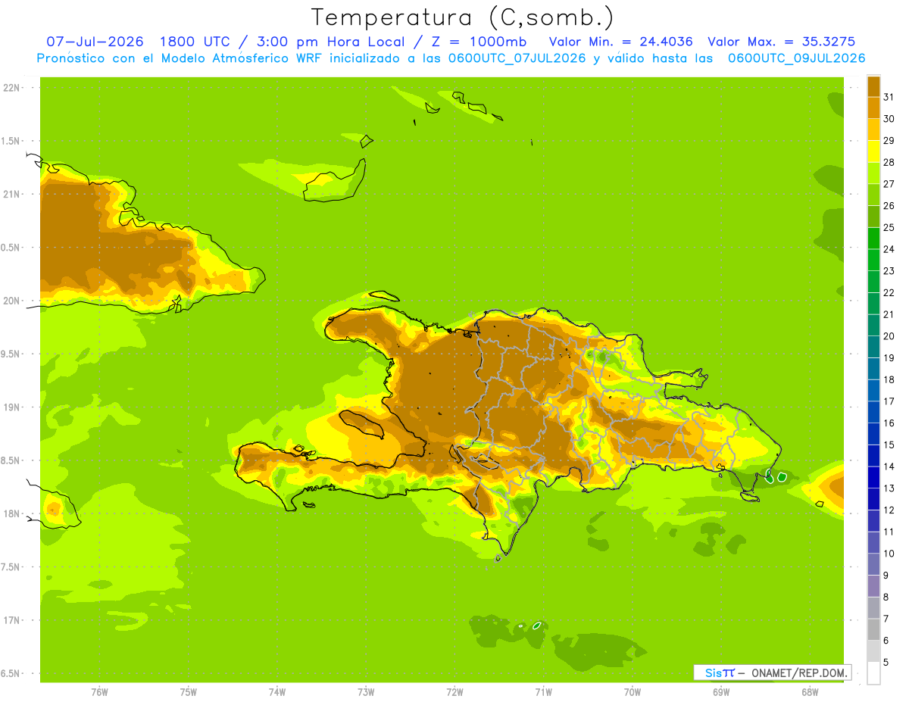
Task: Click the "Valor Max. = 35.3275" text
Action: pos(781,42)
